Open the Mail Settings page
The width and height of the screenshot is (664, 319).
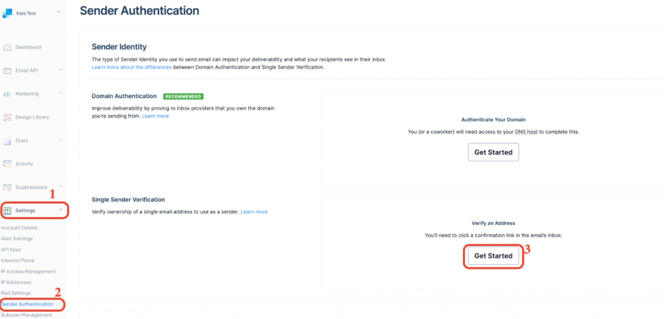[16, 293]
